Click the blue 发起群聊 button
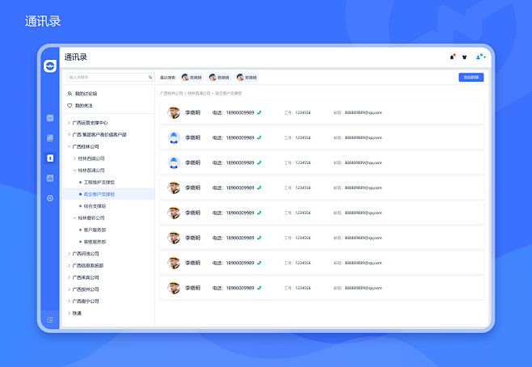 tap(471, 78)
